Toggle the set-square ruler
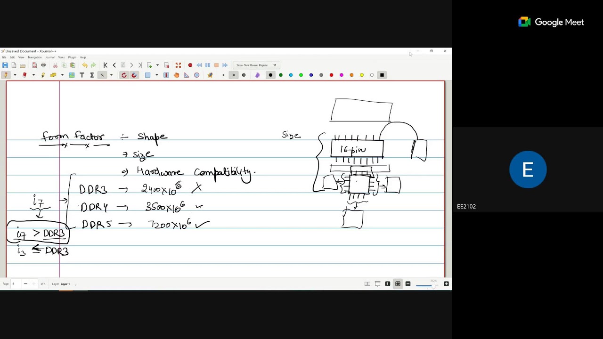The width and height of the screenshot is (603, 339). tap(187, 75)
